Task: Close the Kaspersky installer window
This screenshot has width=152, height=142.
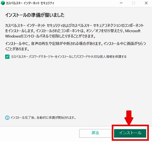Action: coord(146,3)
